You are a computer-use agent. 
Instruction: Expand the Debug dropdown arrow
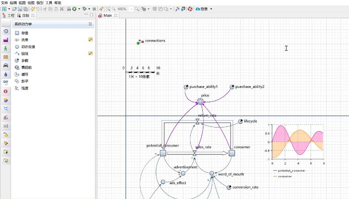tap(89, 9)
